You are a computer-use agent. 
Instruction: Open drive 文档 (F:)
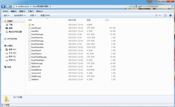[12, 60]
